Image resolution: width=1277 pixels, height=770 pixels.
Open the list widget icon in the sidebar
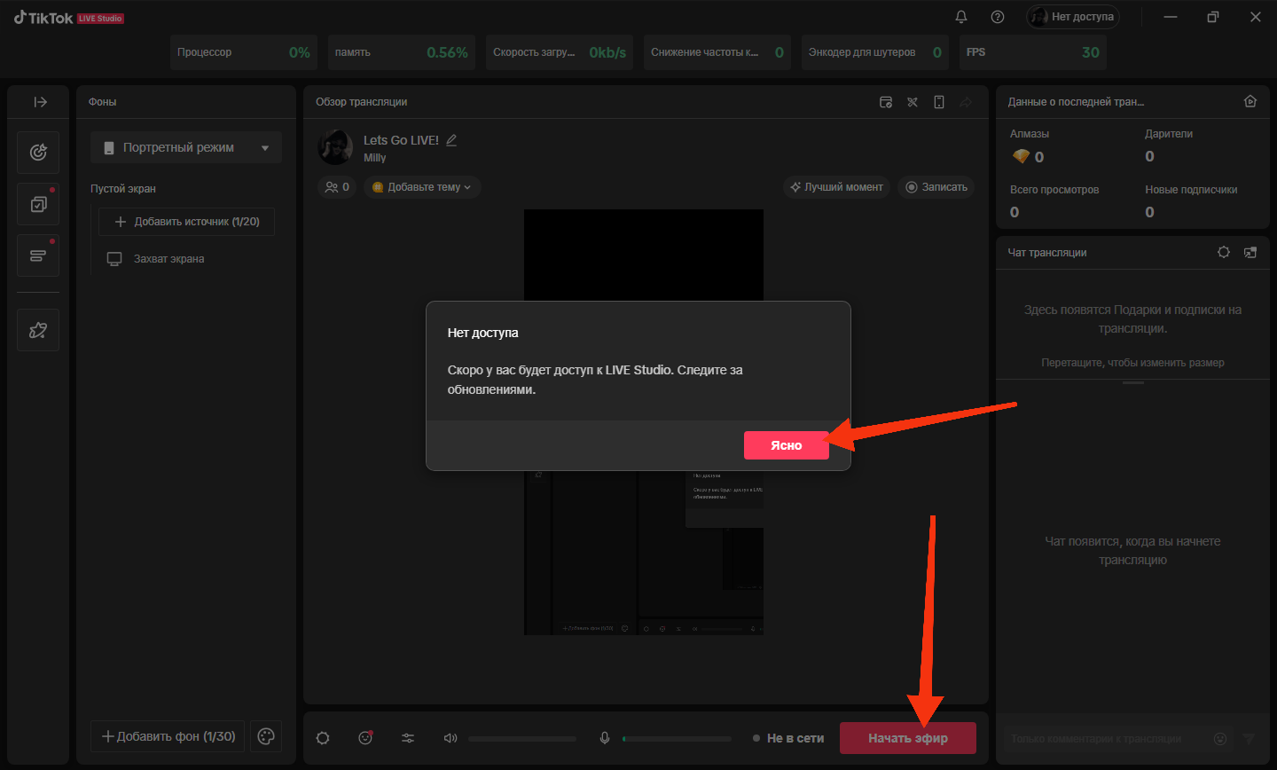point(38,255)
